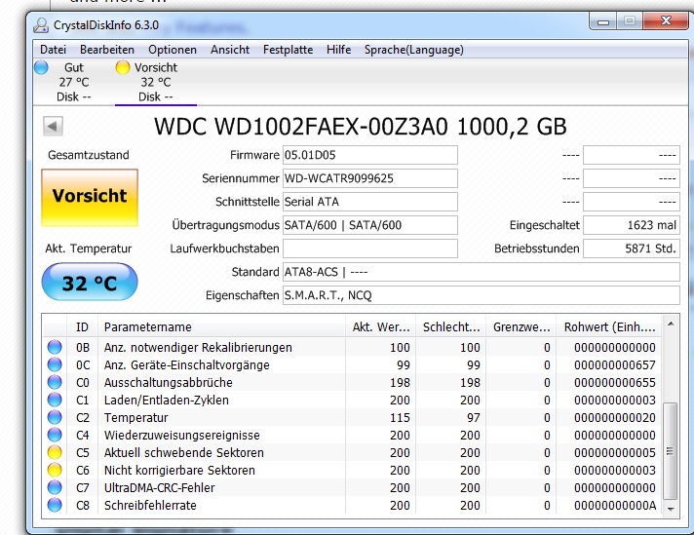Screen dimensions: 694x535
Task: Open the Datei menu
Action: [x=53, y=50]
